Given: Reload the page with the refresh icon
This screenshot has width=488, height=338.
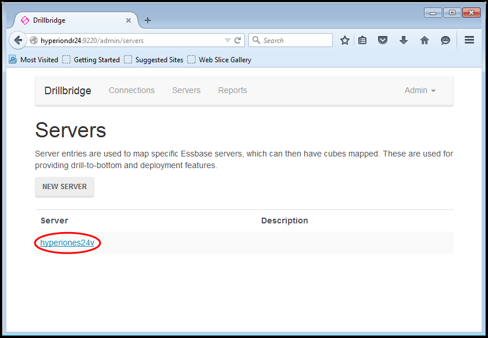Looking at the screenshot, I should coord(238,41).
